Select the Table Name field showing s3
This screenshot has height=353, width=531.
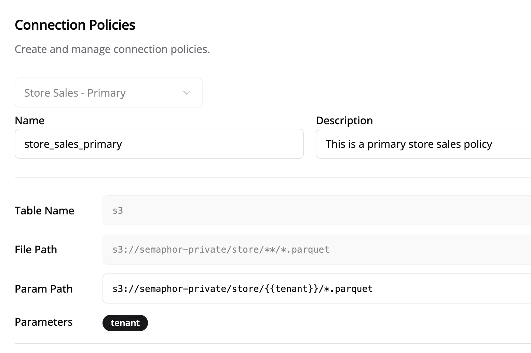[x=316, y=211]
